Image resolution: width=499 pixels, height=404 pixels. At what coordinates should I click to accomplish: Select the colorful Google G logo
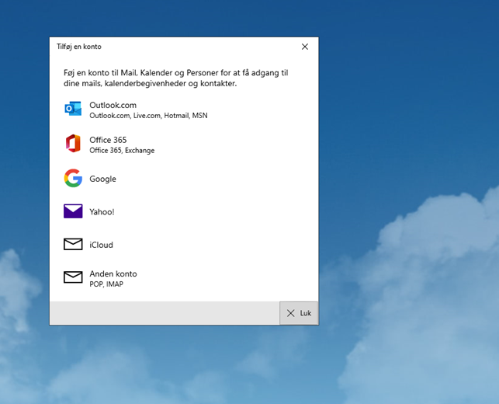click(73, 179)
